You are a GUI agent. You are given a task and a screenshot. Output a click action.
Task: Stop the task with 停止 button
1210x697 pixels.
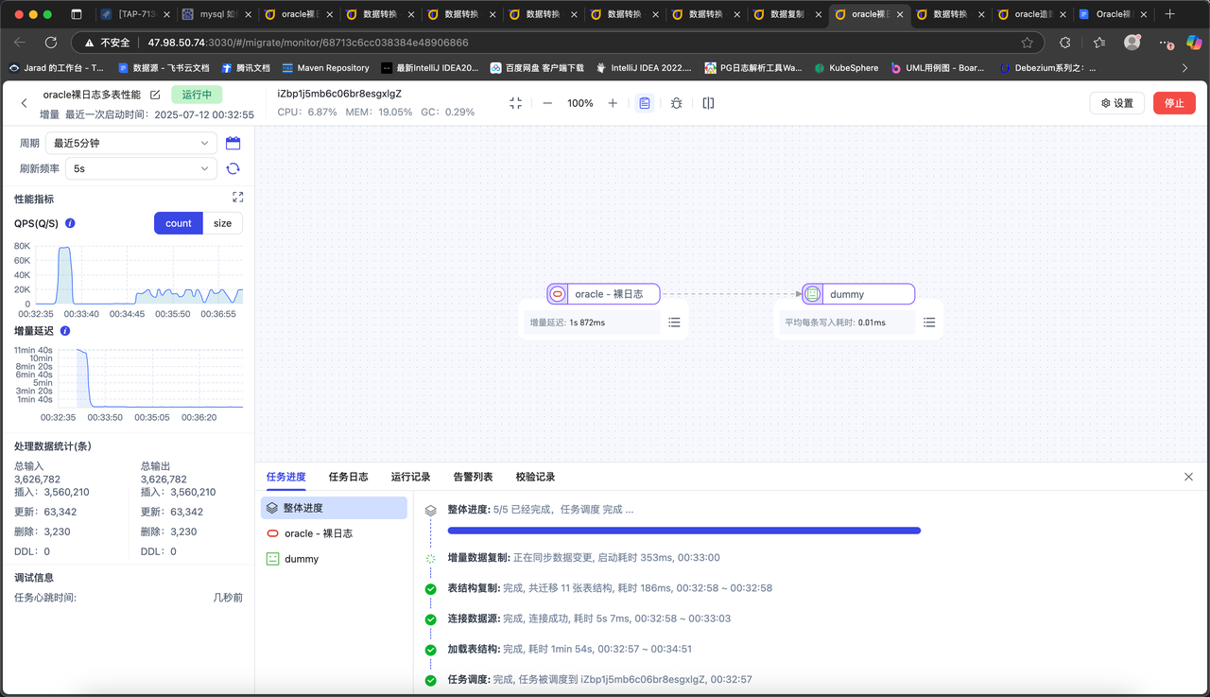point(1174,102)
